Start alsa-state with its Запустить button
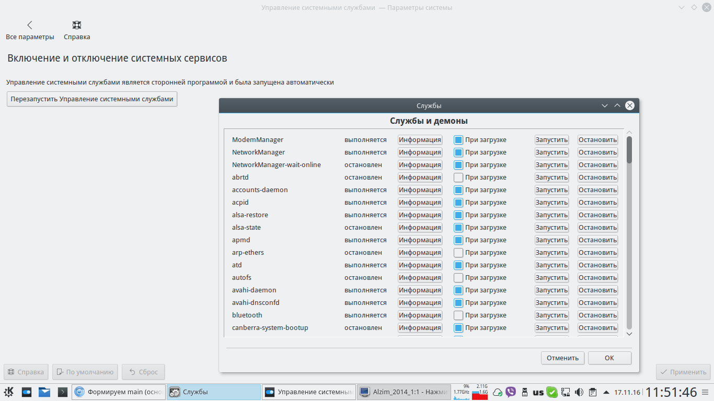Viewport: 714px width, 401px height. click(x=551, y=228)
